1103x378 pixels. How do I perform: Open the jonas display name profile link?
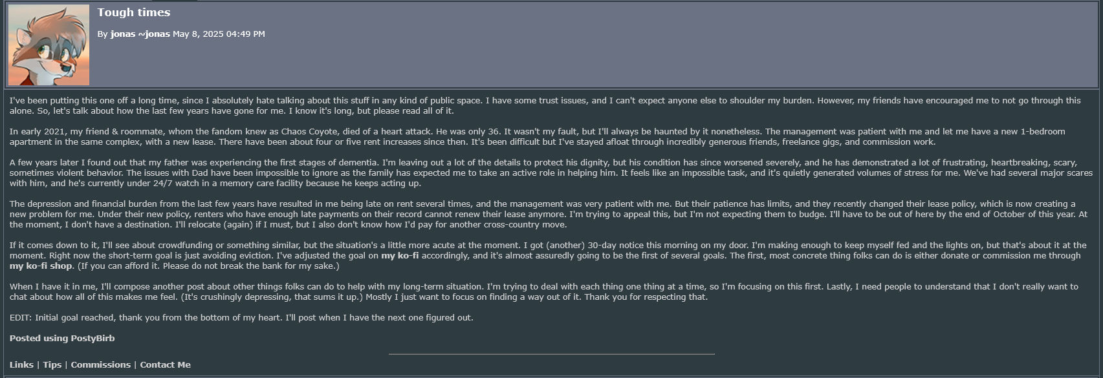(x=123, y=34)
